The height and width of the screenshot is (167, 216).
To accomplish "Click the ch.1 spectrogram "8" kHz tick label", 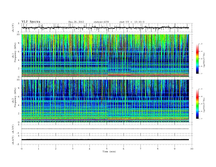I will pyautogui.click(x=19, y=43).
